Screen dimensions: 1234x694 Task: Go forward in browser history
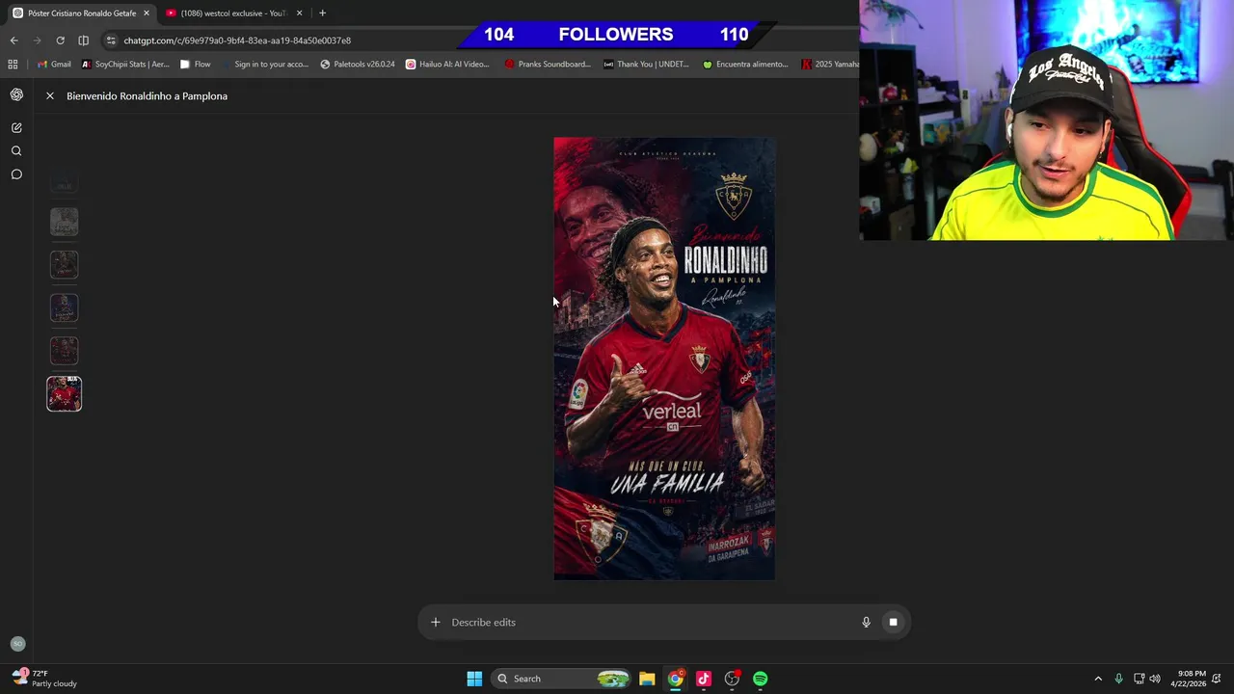(x=37, y=40)
